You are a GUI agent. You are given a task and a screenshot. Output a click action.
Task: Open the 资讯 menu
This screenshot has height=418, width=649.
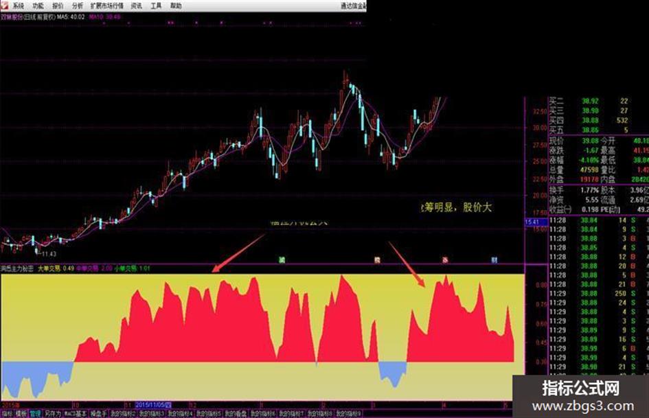tap(136, 5)
